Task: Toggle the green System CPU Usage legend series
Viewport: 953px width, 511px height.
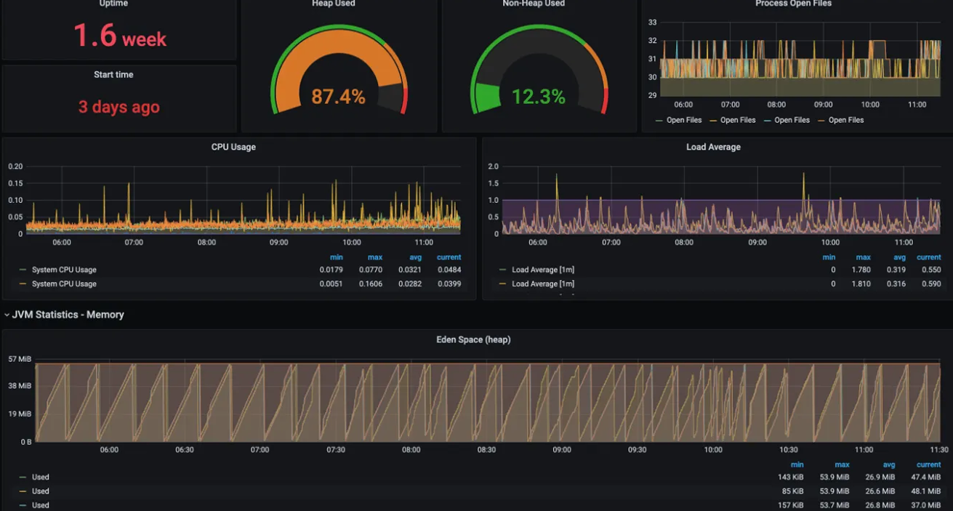Action: tap(64, 270)
